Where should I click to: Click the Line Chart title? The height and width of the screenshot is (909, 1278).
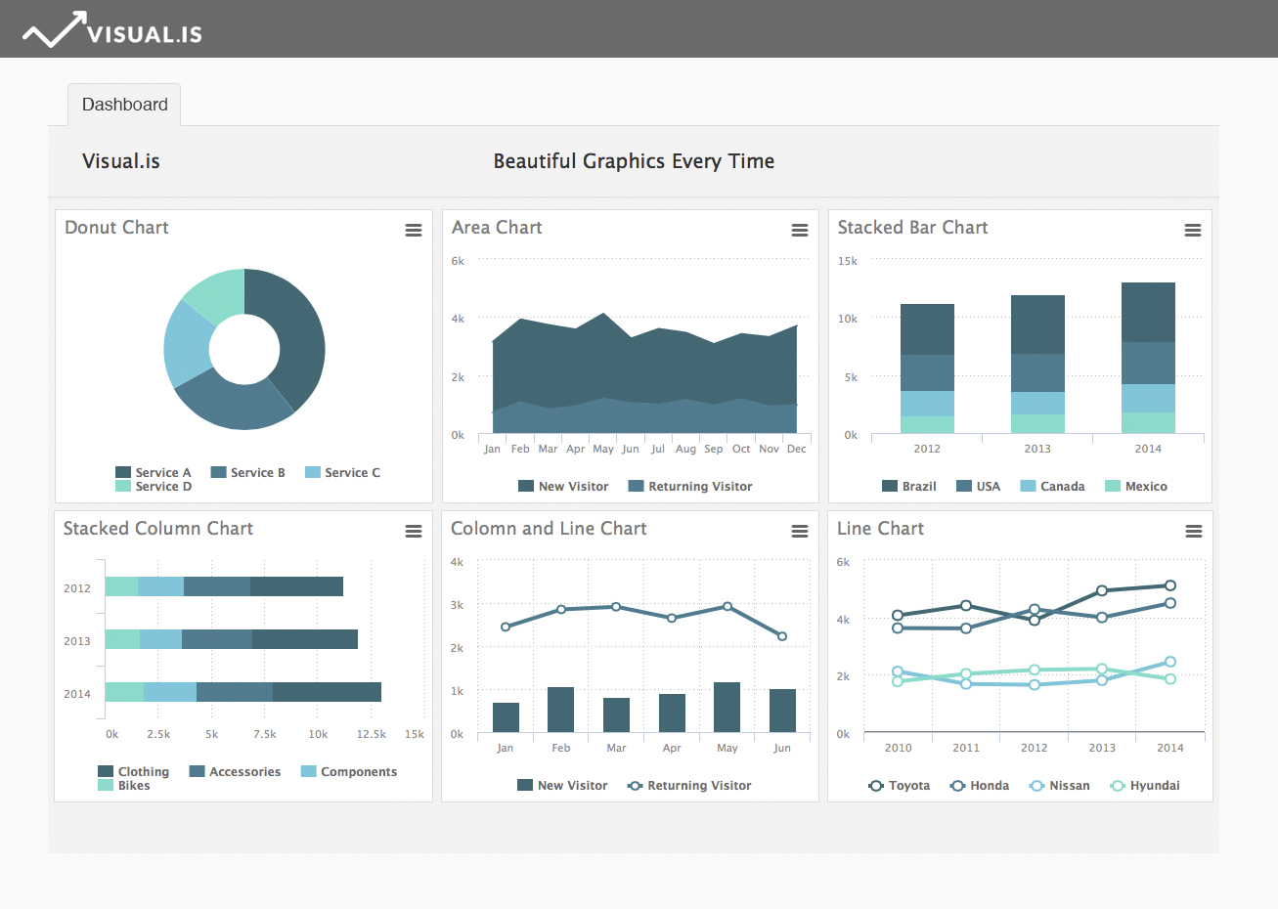[880, 529]
